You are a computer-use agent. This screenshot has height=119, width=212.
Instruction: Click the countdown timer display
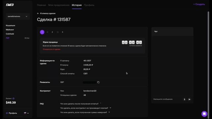[x=132, y=42]
